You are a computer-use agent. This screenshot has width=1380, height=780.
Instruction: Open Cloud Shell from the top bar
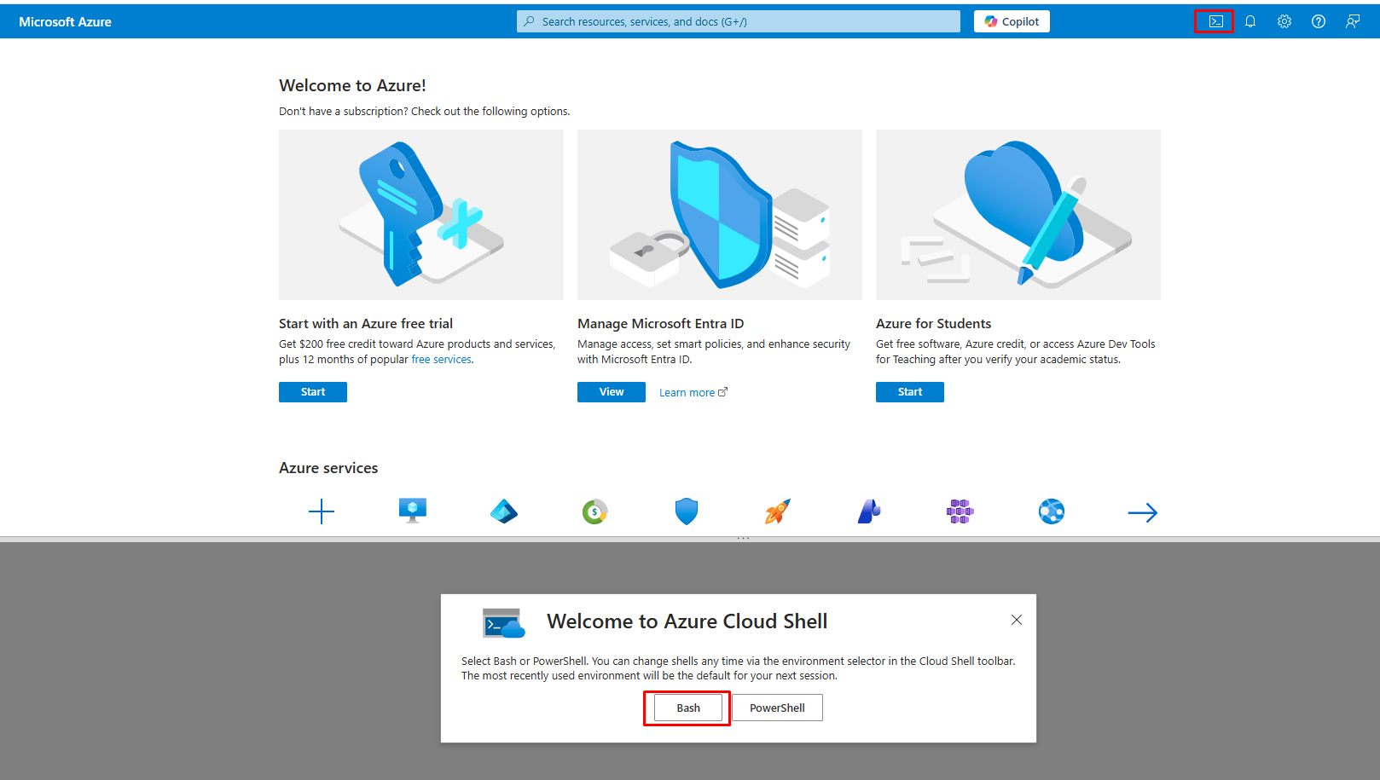(1215, 21)
